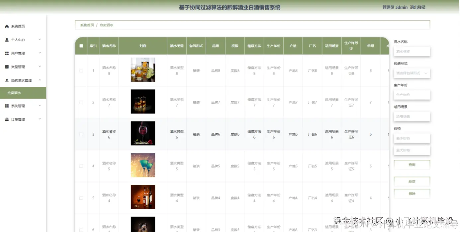
Task: Expand the 用户管理 chevron
Action: [40, 53]
